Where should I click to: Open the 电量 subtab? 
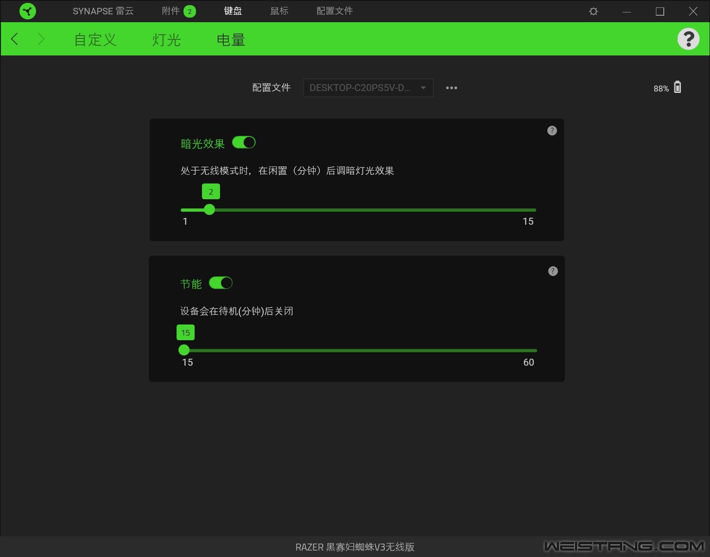(x=231, y=40)
